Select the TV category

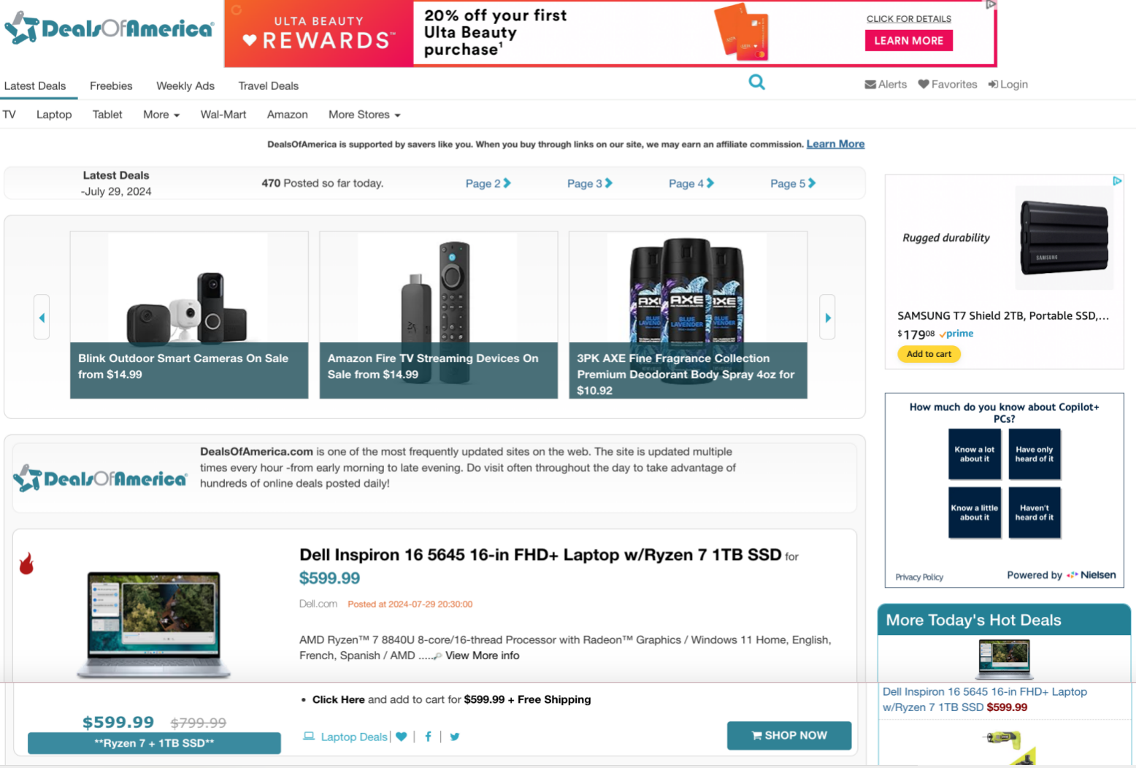(x=9, y=115)
